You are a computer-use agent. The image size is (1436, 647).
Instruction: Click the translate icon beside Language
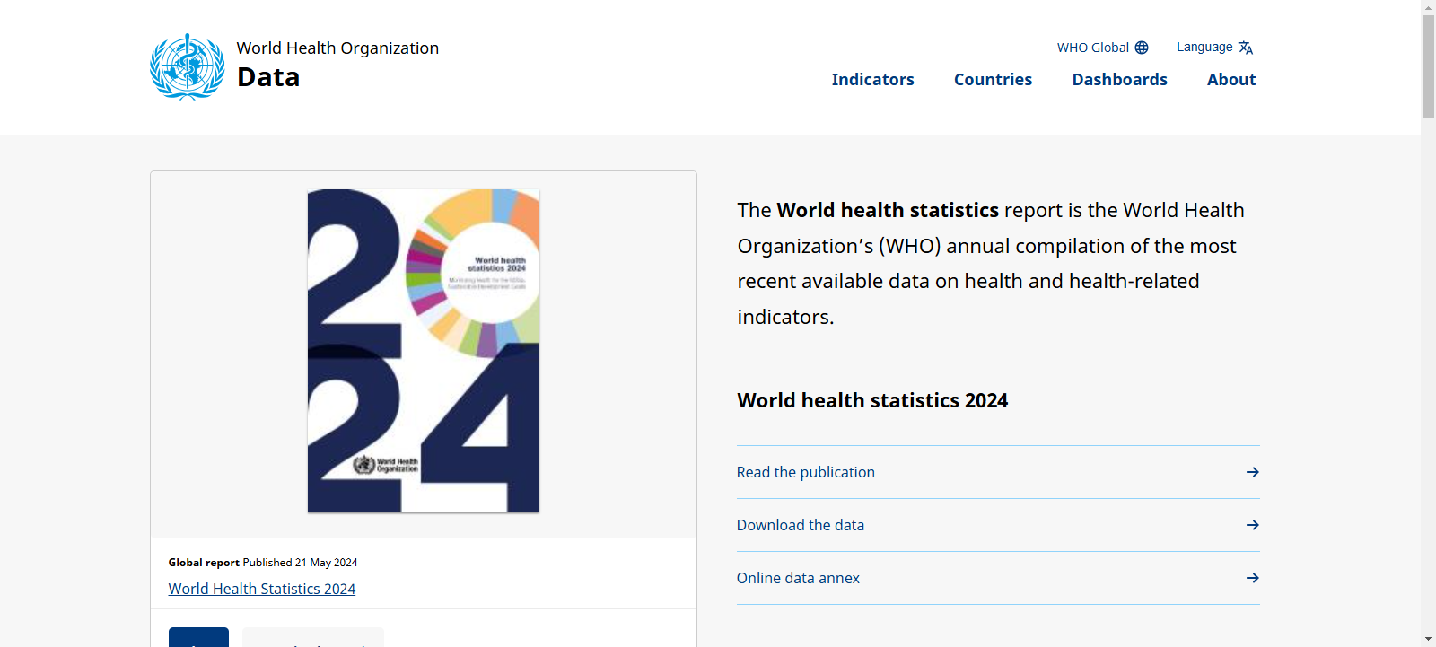tap(1246, 48)
